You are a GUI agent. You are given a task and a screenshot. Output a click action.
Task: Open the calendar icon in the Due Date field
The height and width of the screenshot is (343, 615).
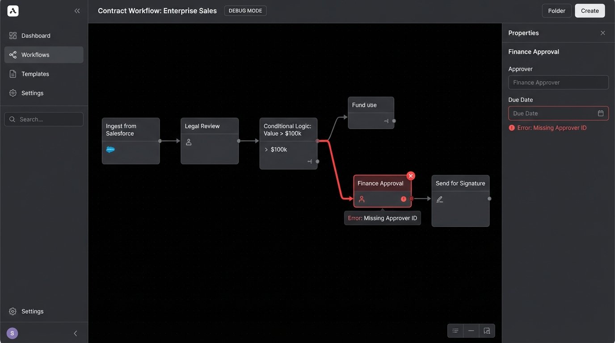(601, 113)
